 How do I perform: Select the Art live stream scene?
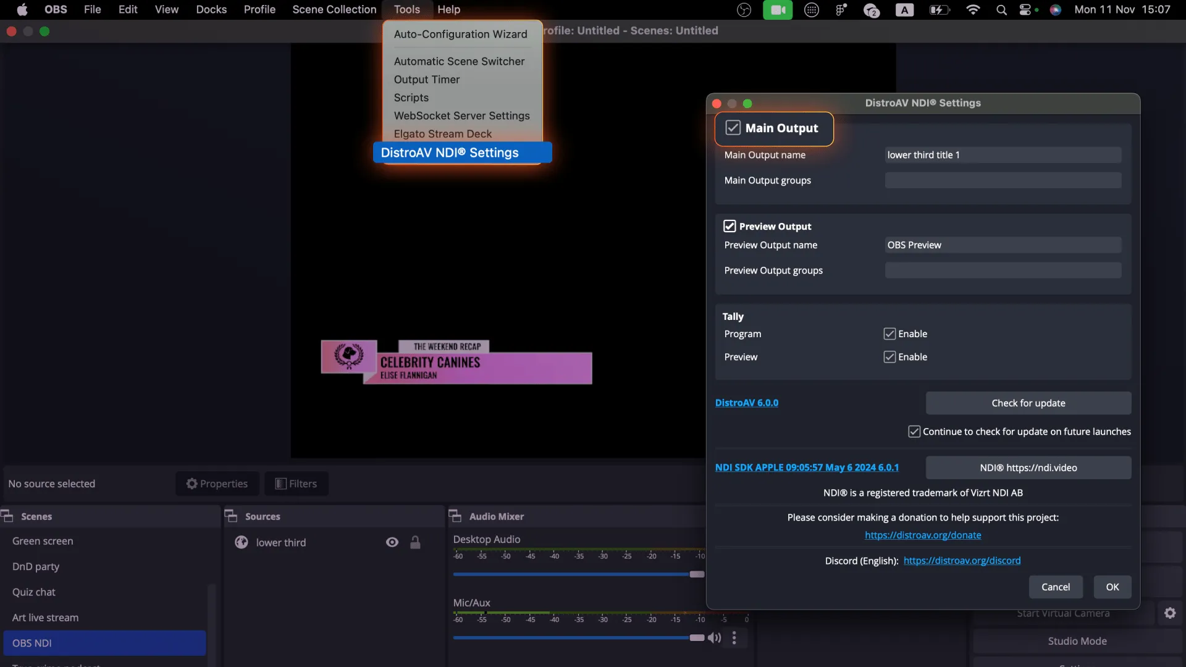tap(104, 617)
